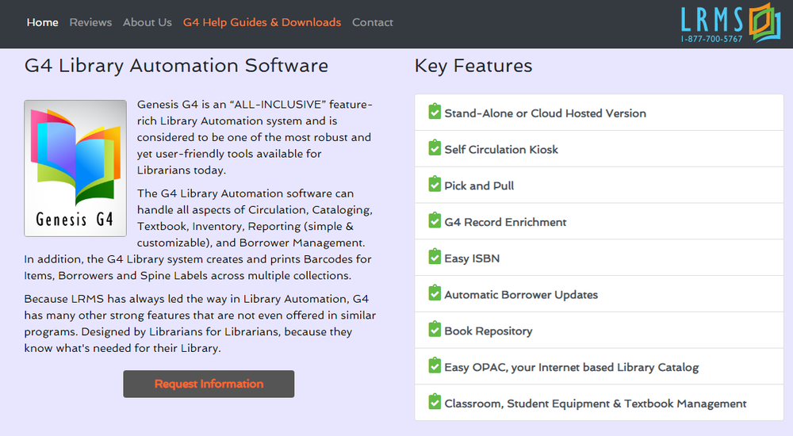
Task: Click check icon beside Classroom, Student Equipment
Action: tap(435, 402)
